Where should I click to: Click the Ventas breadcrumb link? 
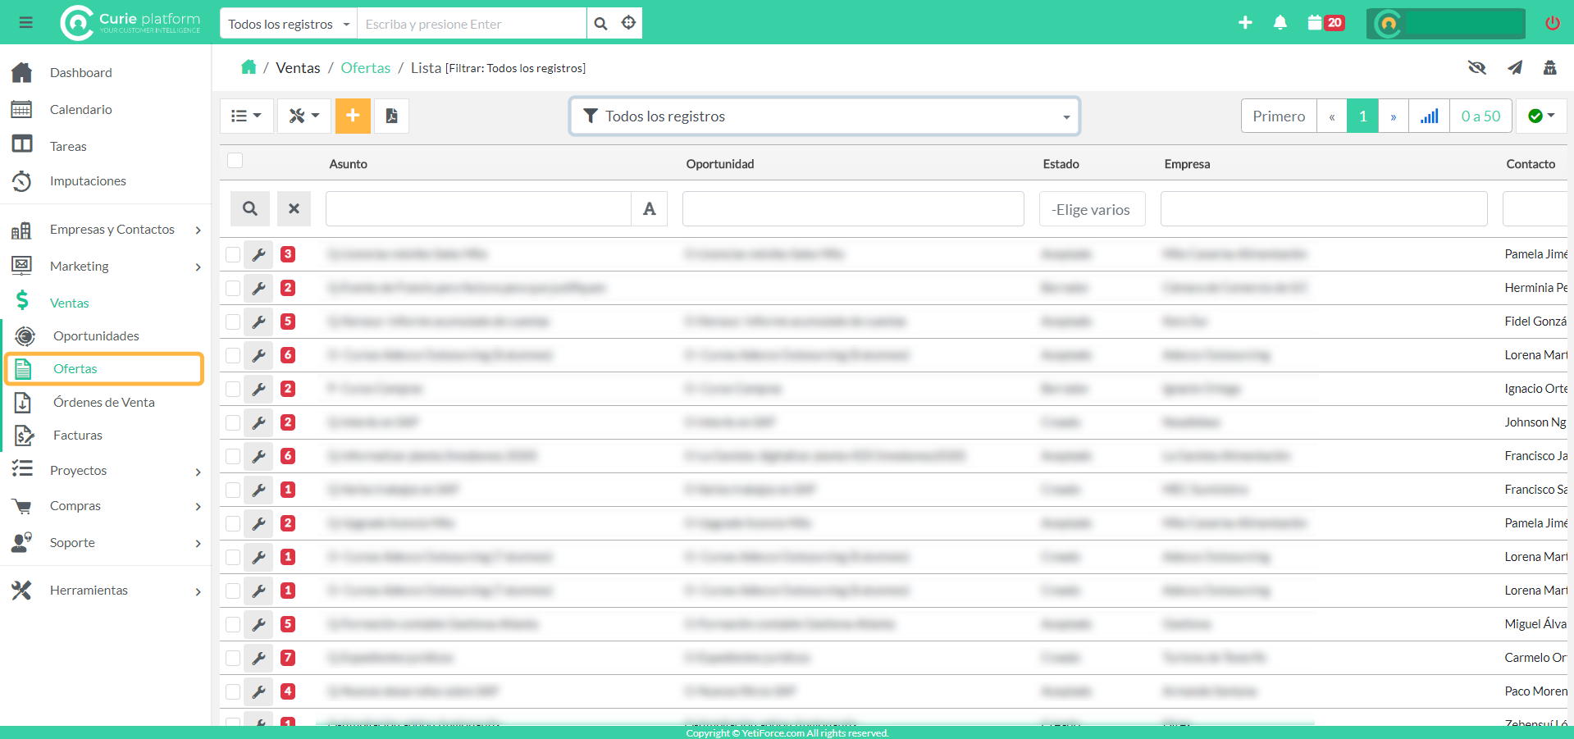click(298, 68)
